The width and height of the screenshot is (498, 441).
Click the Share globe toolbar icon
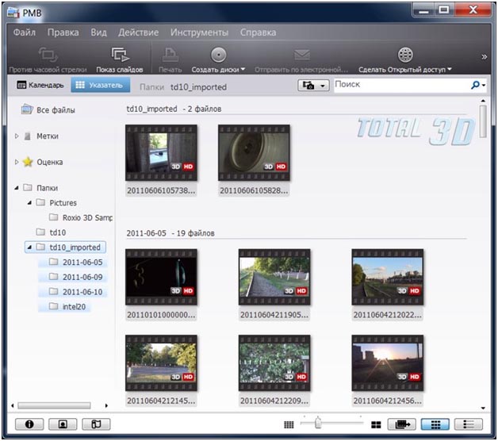tap(405, 55)
